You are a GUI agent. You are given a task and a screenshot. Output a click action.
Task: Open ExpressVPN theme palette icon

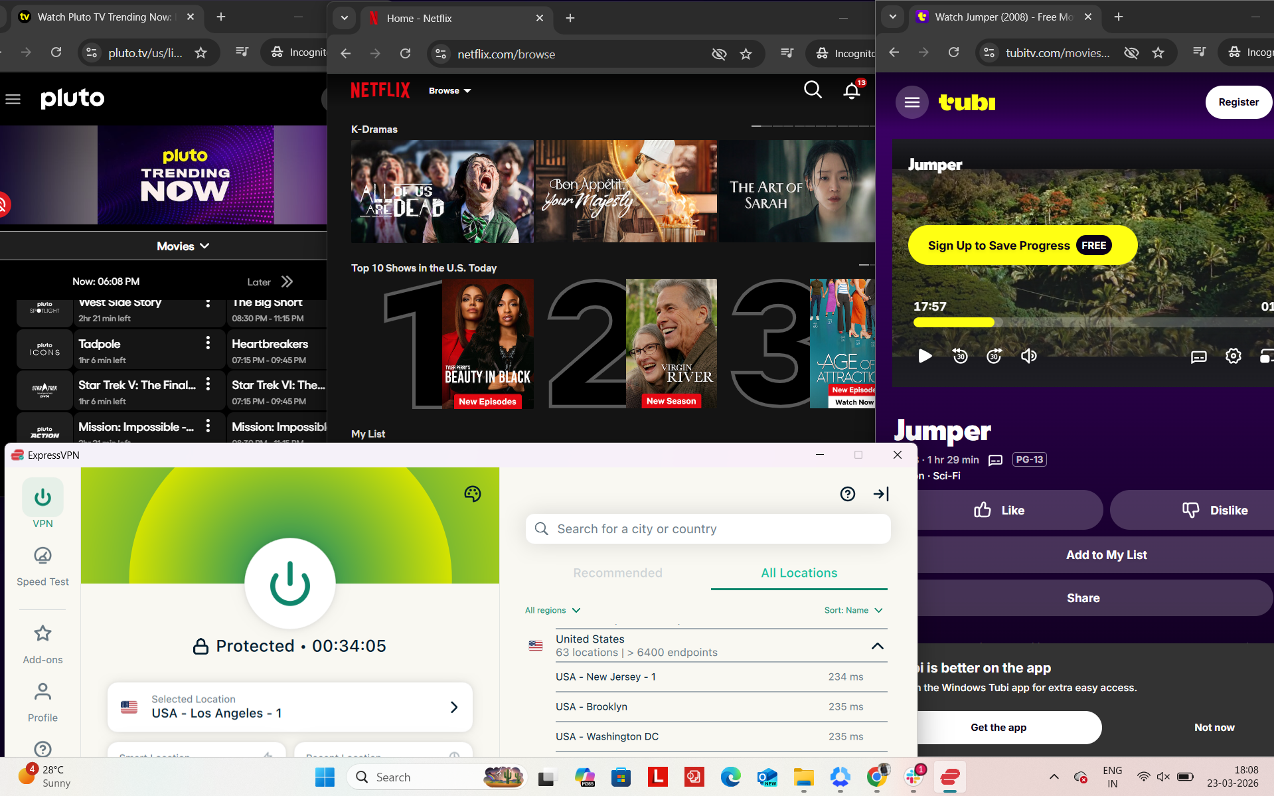coord(473,494)
